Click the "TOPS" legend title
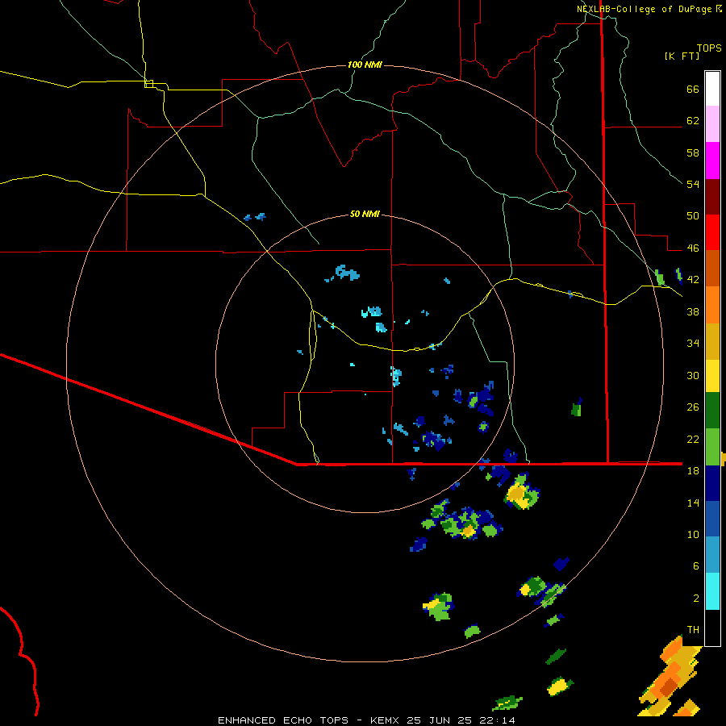Image resolution: width=726 pixels, height=726 pixels. [x=709, y=48]
